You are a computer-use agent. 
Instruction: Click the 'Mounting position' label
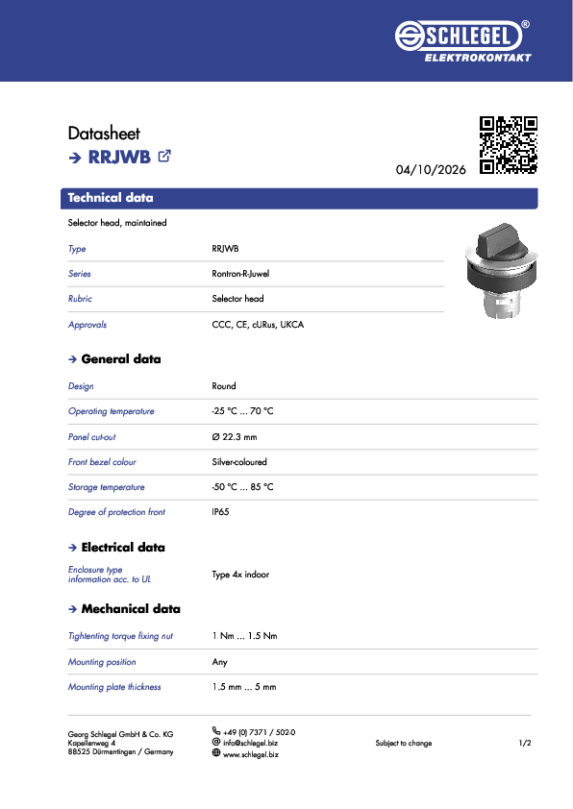(x=102, y=662)
